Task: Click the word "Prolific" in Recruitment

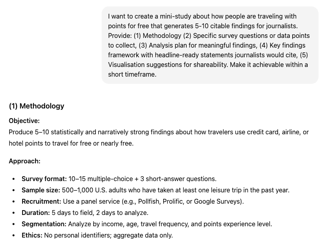Action: pyautogui.click(x=173, y=201)
